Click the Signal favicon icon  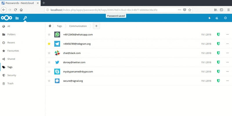pyautogui.click(x=57, y=81)
